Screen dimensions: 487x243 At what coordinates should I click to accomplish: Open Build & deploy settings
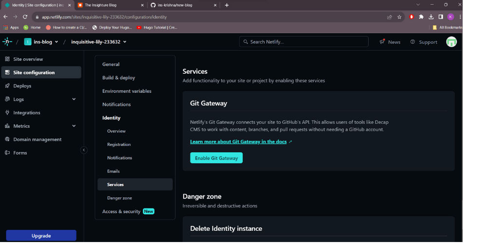click(119, 78)
